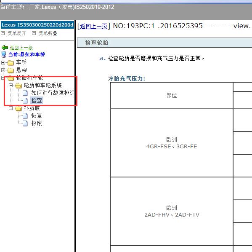The image size is (252, 252).
Task: Click the 欧洲 2AD-FHV、2AD-FTV table cell
Action: 172,211
